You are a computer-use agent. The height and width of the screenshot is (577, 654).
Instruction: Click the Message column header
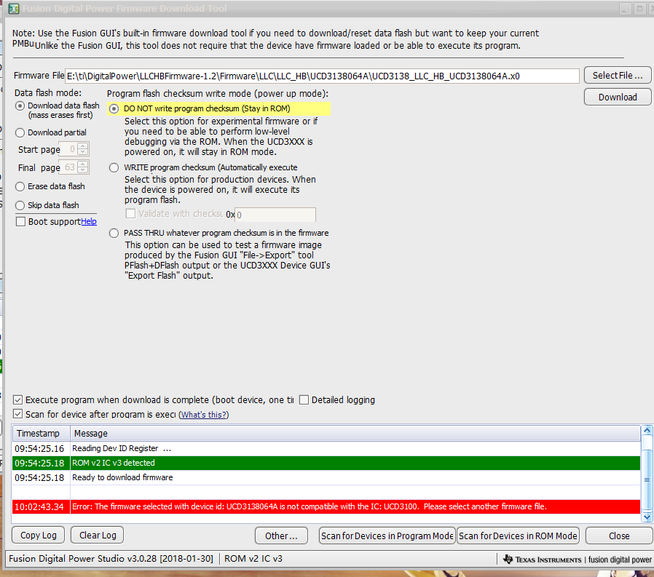(x=355, y=434)
